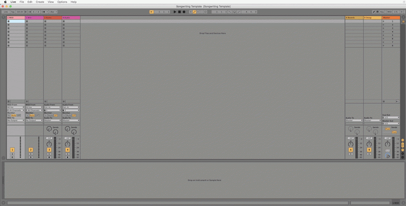The width and height of the screenshot is (406, 206).
Task: Open MIDI From dropdown on track 1
Action: point(16,107)
